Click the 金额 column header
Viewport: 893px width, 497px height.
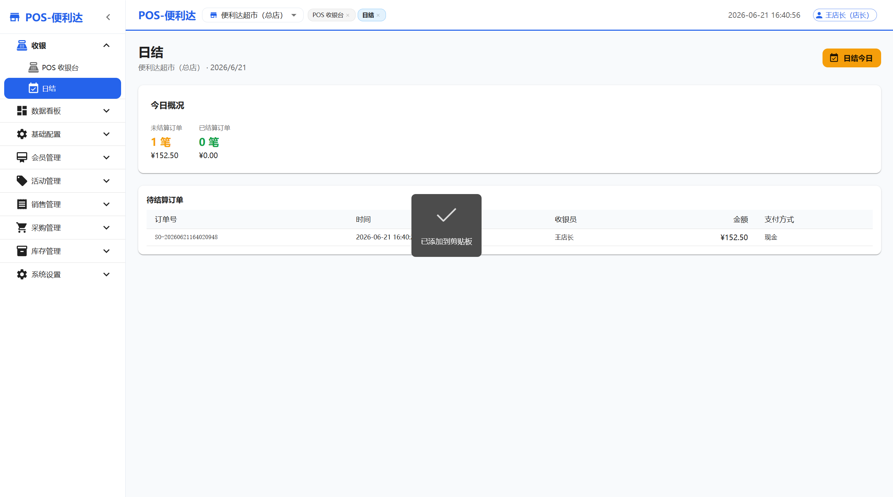point(741,219)
